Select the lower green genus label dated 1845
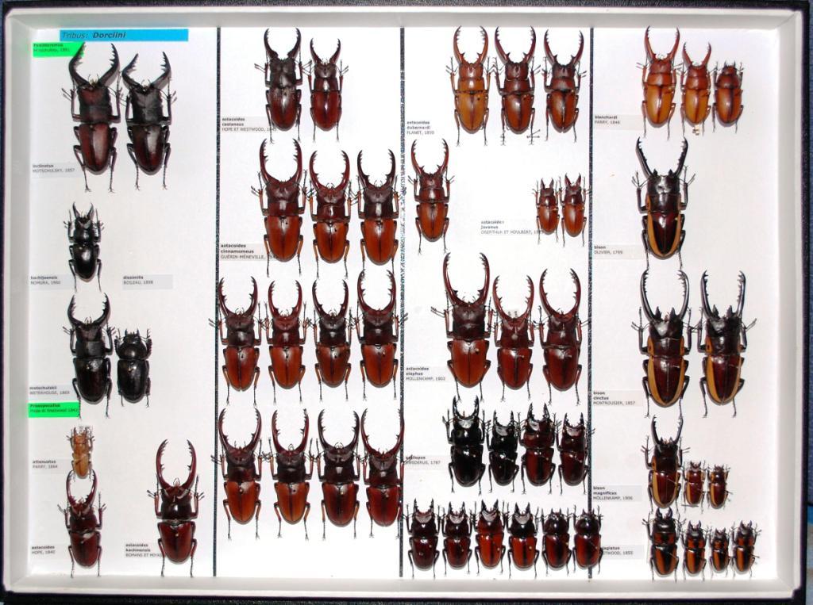Viewport: 813px width, 605px height. (54, 409)
